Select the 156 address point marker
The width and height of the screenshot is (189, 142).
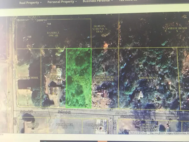coord(27,90)
